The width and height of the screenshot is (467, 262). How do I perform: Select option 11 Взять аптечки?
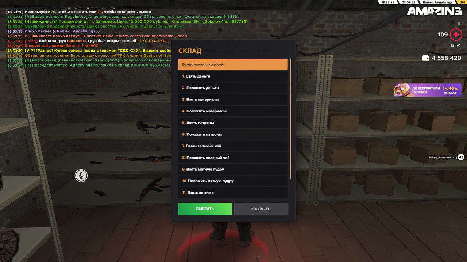pos(233,192)
